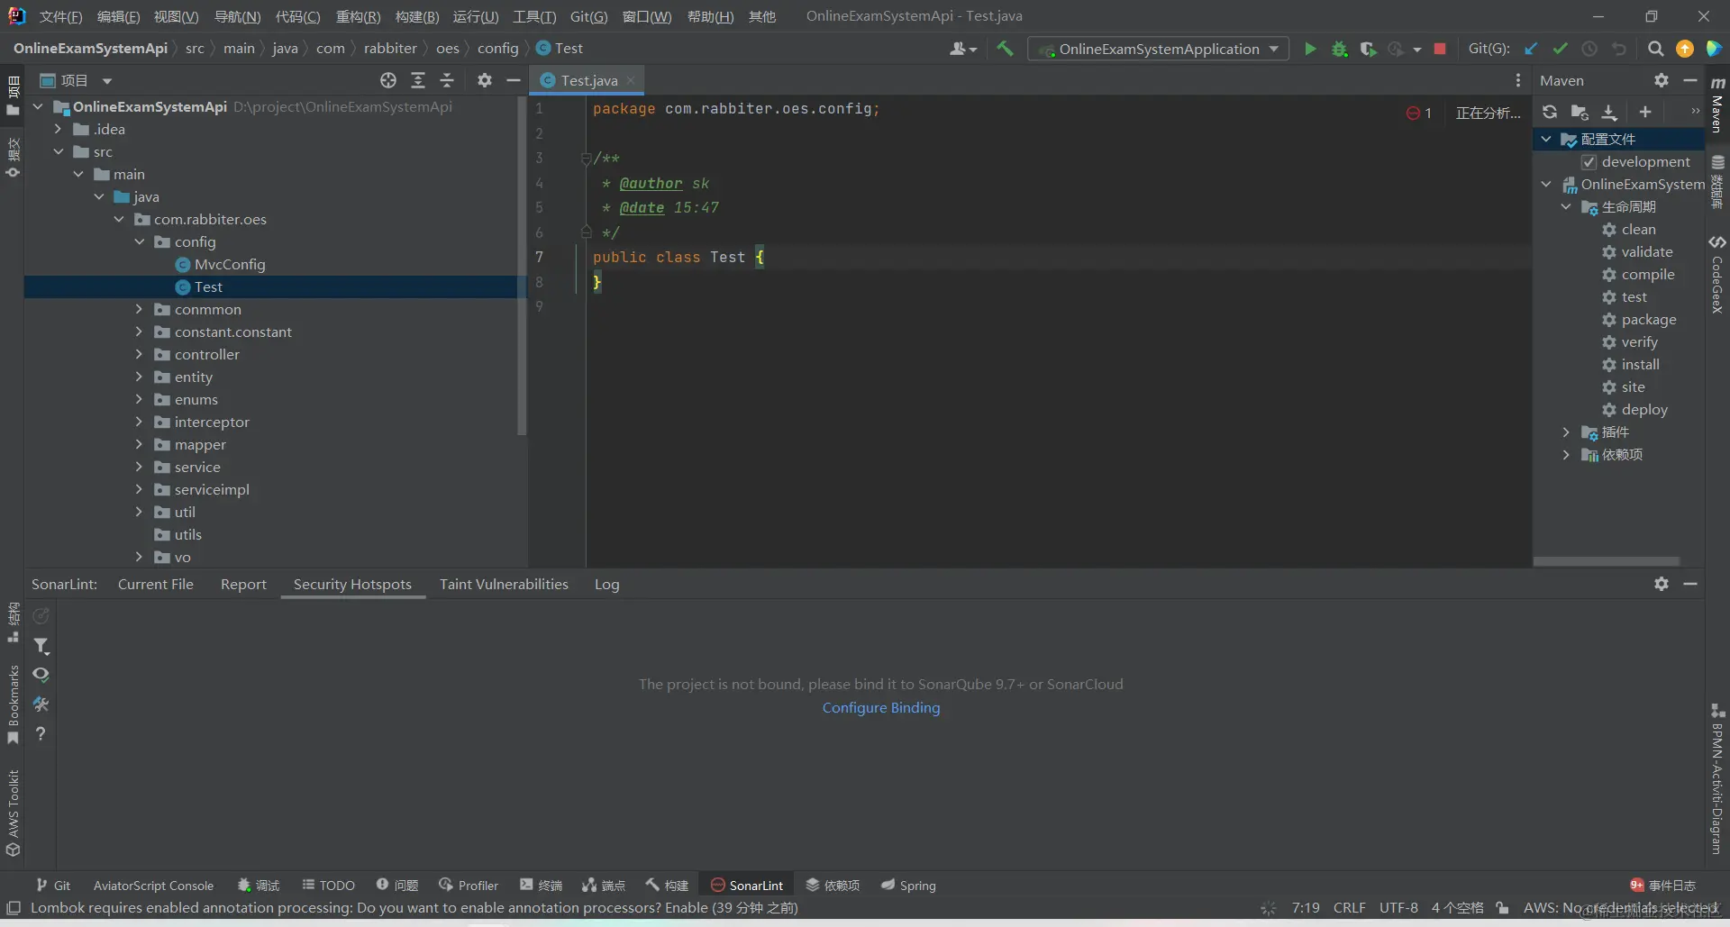Run Maven compile lifecycle goal

click(x=1648, y=275)
